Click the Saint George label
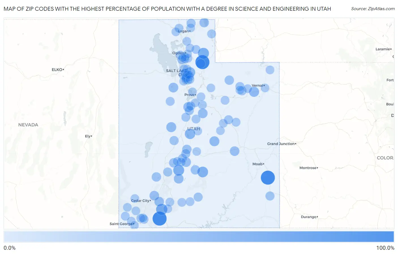The width and height of the screenshot is (398, 254). point(121,224)
